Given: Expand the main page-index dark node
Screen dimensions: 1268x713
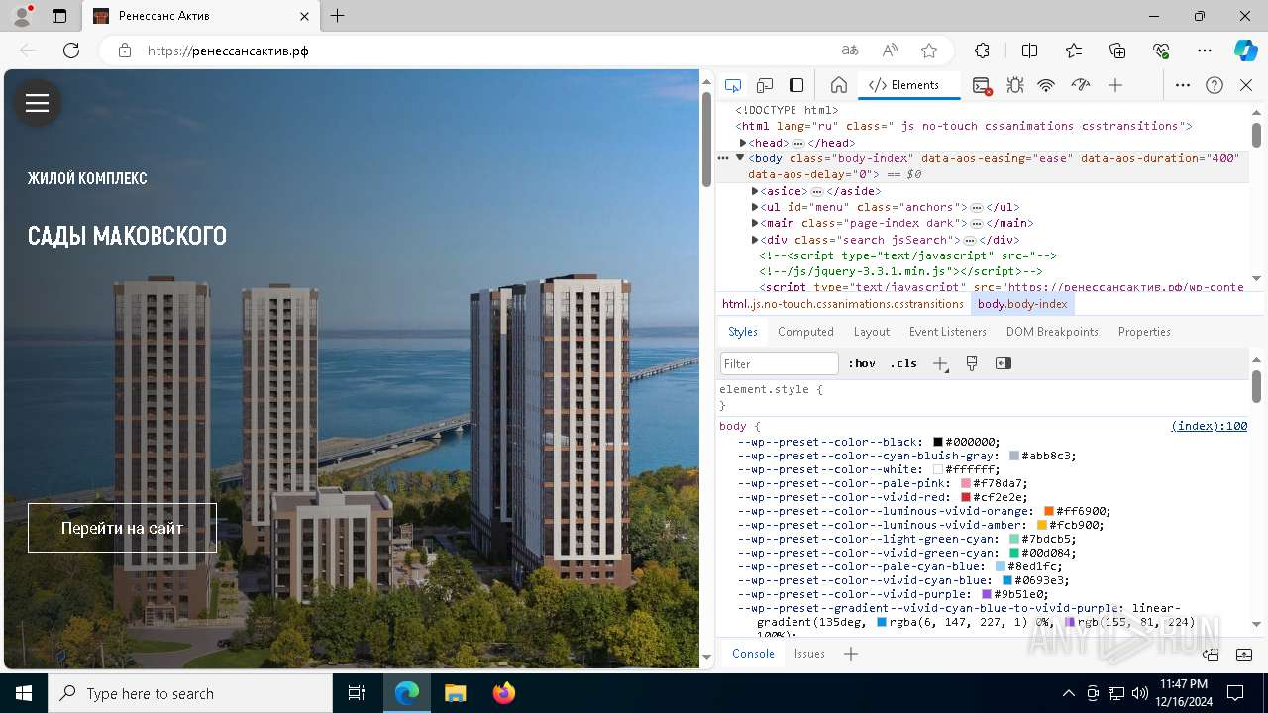Looking at the screenshot, I should (x=755, y=223).
